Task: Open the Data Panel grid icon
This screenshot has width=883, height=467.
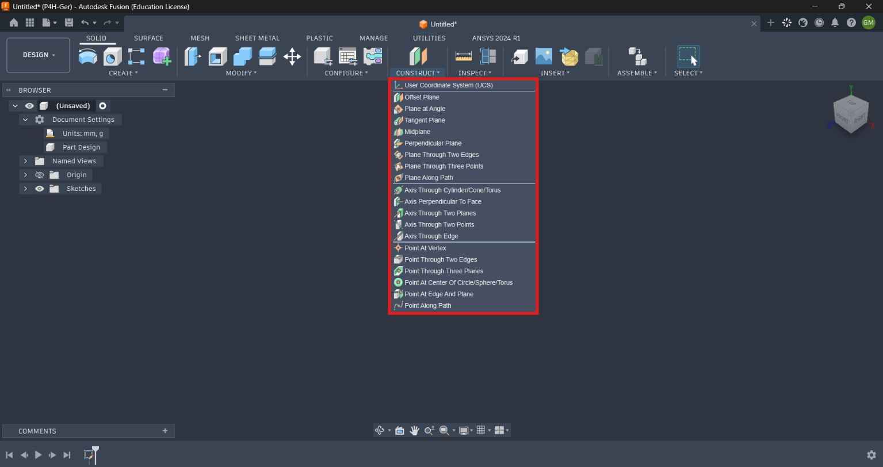Action: tap(30, 23)
